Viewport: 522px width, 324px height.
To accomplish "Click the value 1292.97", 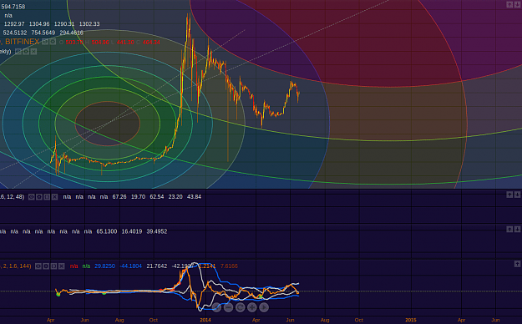I will [x=14, y=24].
